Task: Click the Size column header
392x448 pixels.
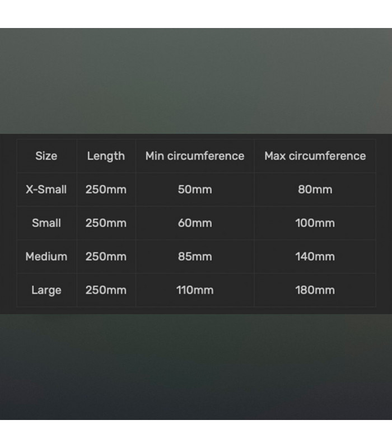Action: click(x=46, y=156)
